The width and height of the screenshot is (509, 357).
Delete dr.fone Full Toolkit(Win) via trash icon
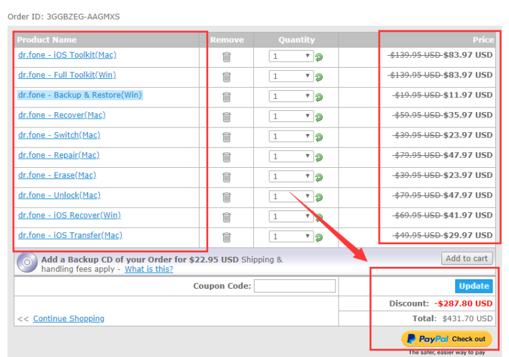(x=227, y=77)
